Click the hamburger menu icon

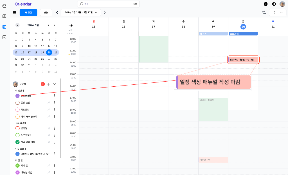coord(15,12)
